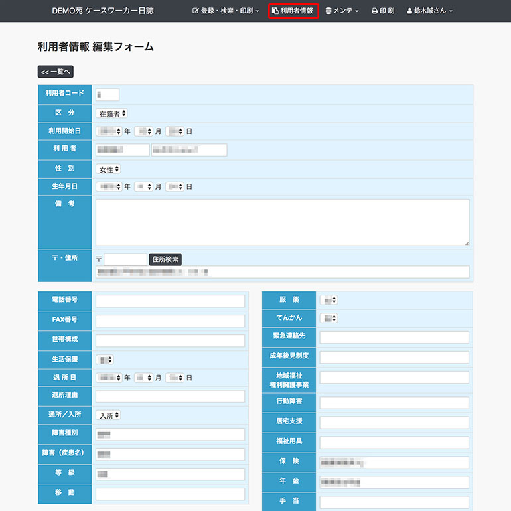This screenshot has width=511, height=511.
Task: Open the 服薬 dropdown
Action: point(329,300)
